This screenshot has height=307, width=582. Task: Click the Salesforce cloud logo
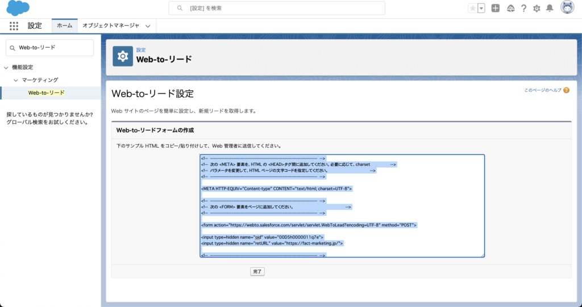(18, 8)
